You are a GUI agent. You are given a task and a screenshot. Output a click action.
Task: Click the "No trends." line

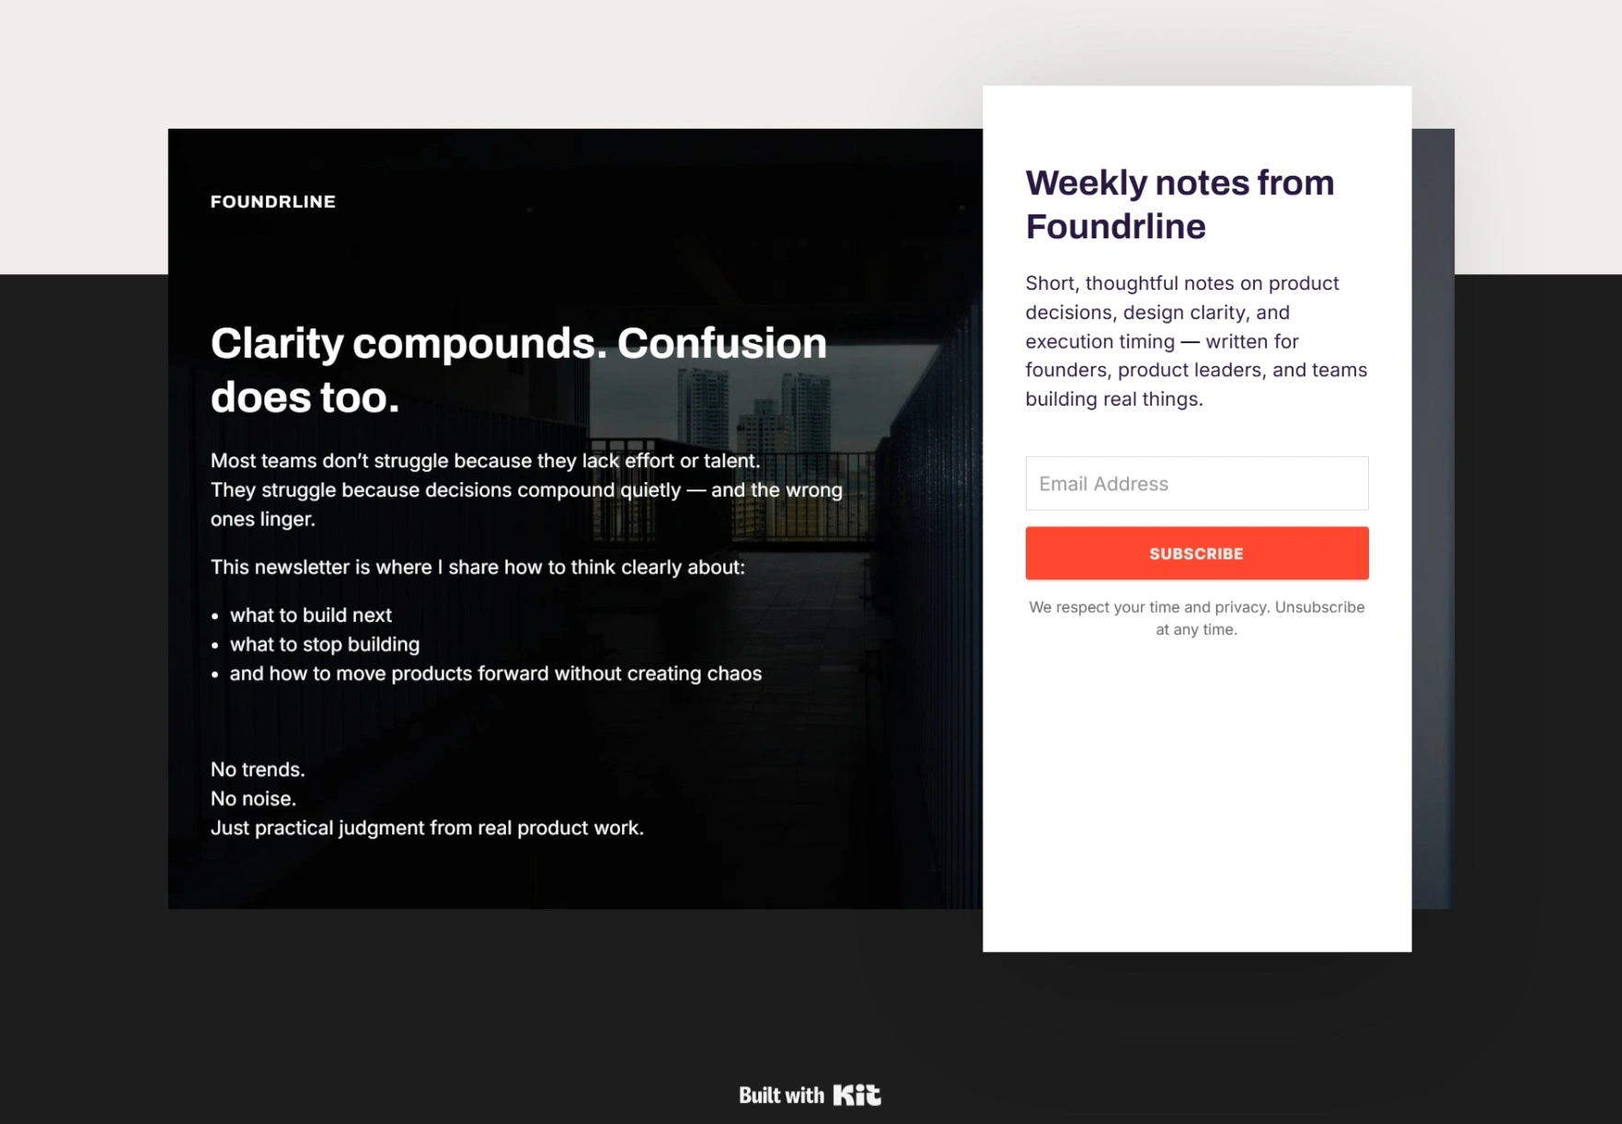click(x=258, y=770)
